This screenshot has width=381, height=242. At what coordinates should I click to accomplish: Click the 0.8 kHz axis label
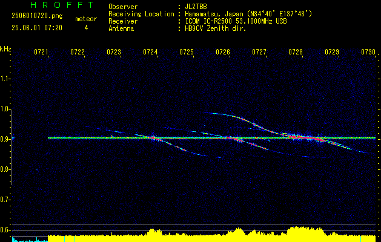point(5,169)
